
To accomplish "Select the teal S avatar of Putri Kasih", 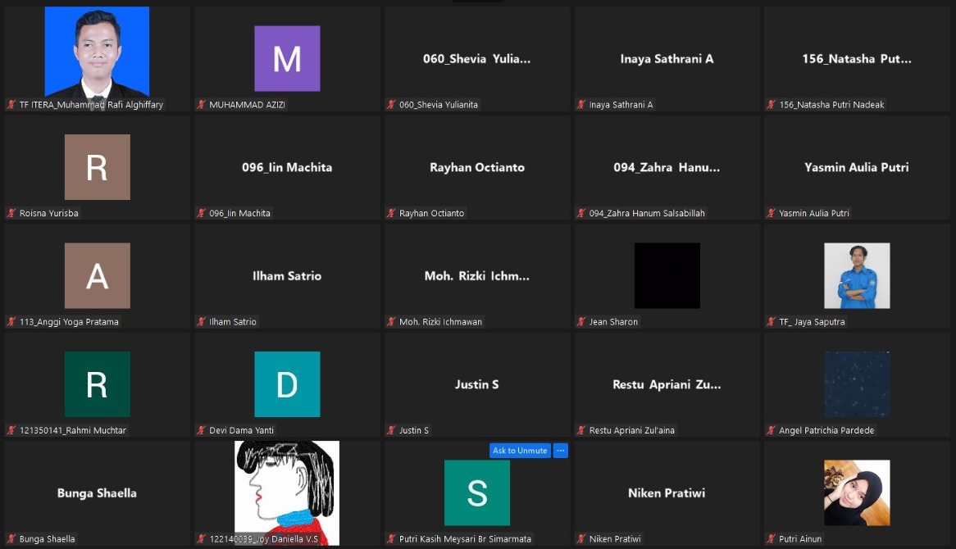I will (477, 492).
